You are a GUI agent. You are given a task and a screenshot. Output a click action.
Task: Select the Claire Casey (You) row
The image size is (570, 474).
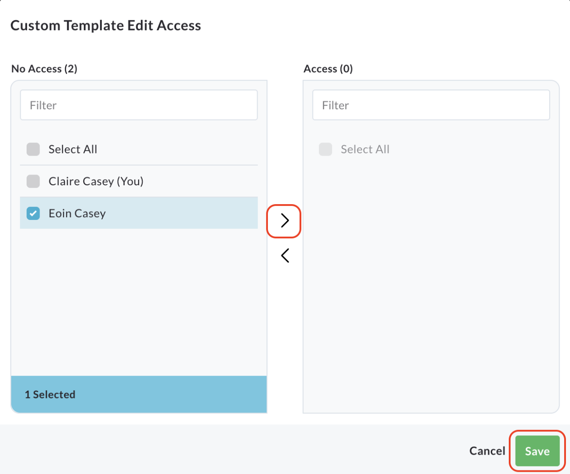click(x=139, y=181)
